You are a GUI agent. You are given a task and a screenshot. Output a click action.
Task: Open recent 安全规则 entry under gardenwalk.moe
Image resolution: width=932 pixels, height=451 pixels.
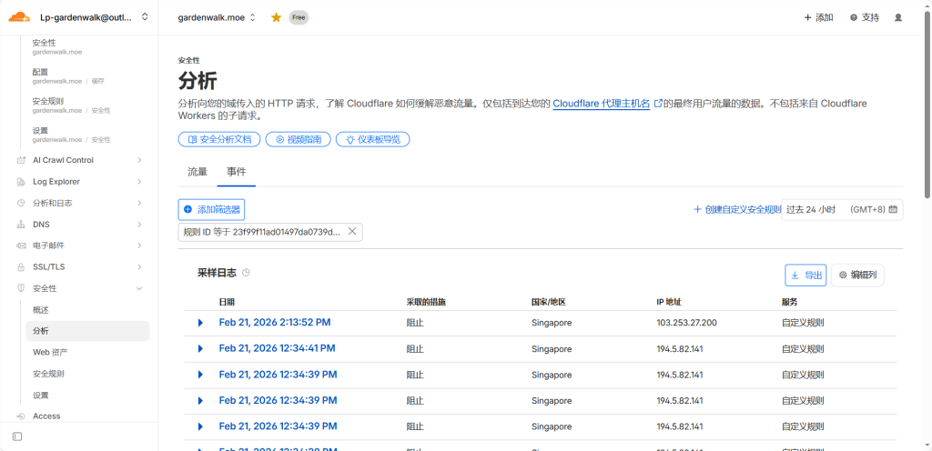(x=71, y=105)
